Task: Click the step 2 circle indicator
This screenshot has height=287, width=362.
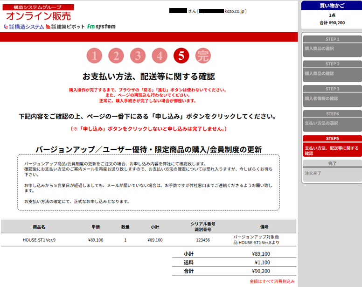Action: point(116,56)
